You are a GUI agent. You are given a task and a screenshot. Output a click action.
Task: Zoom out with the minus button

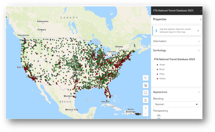click(145, 114)
